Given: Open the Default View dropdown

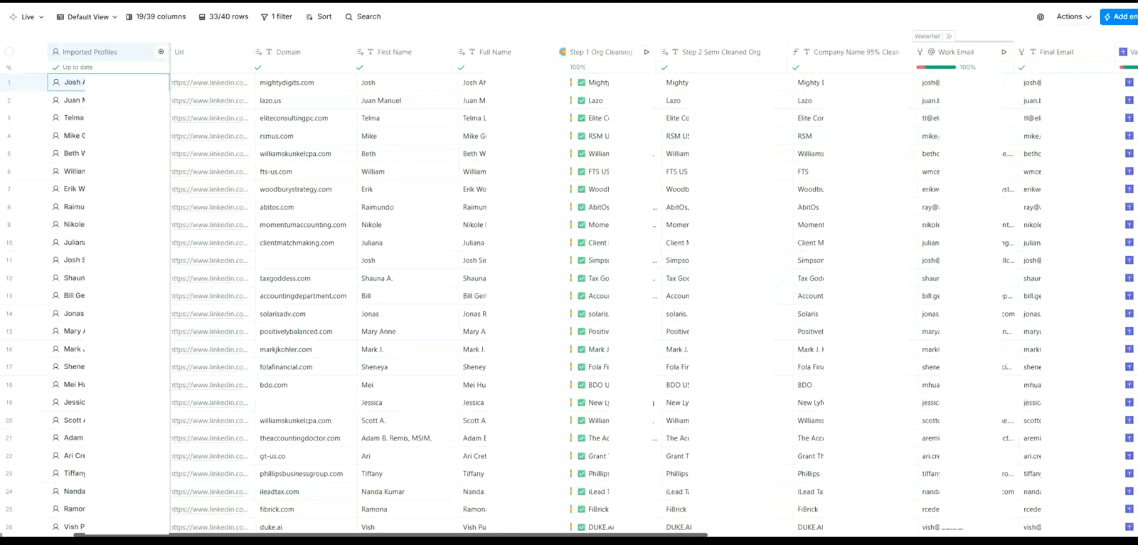Looking at the screenshot, I should (87, 17).
